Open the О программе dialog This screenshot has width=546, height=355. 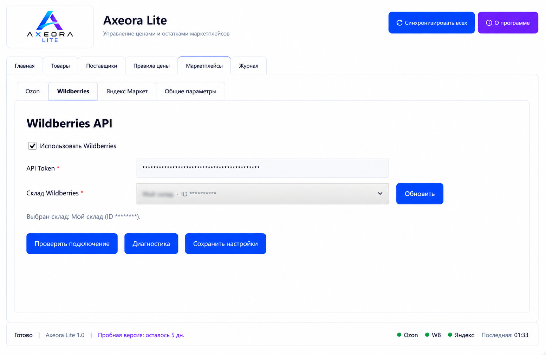[508, 23]
